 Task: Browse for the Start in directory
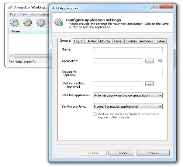point(149,84)
